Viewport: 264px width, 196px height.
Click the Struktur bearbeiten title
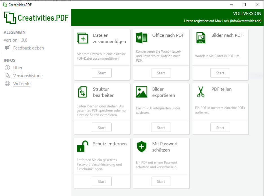pos(104,92)
